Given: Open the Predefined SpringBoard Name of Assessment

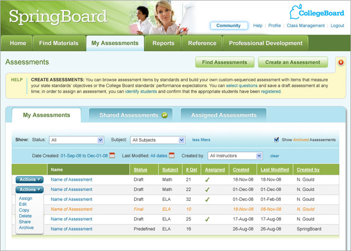Looking at the screenshot, I should click(x=71, y=229).
